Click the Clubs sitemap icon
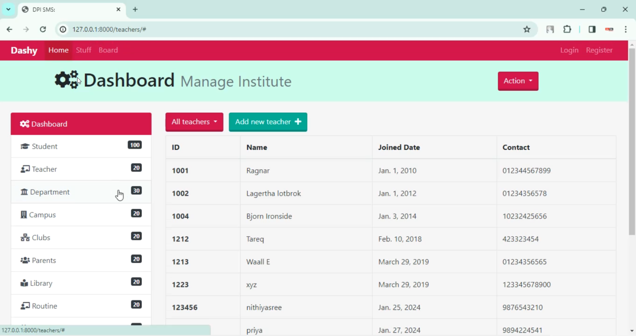This screenshot has height=336, width=636. (25, 238)
